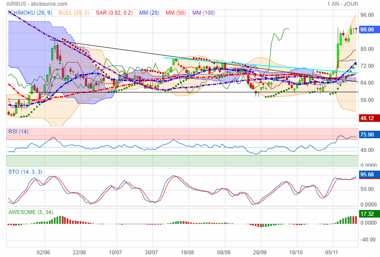This screenshot has width=380, height=257.
Task: Click the 72.00 price axis label
Action: (367, 66)
